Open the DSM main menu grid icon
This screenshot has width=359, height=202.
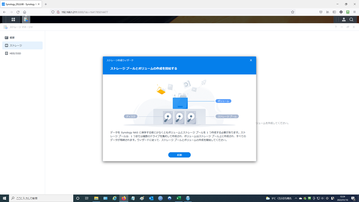click(x=13, y=19)
